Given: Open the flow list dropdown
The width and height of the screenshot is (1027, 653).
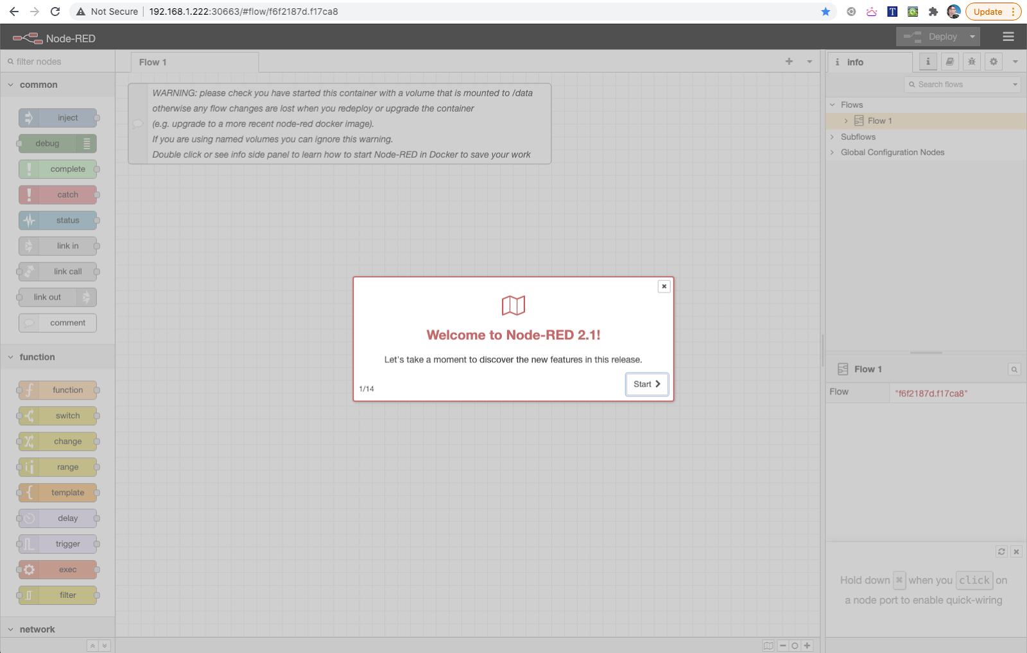Looking at the screenshot, I should coord(809,62).
